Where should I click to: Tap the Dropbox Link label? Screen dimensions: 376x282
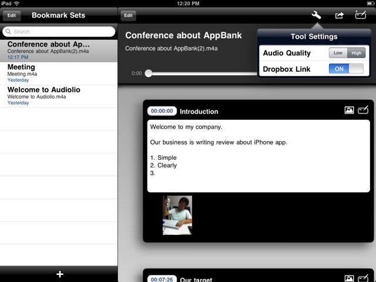(287, 69)
